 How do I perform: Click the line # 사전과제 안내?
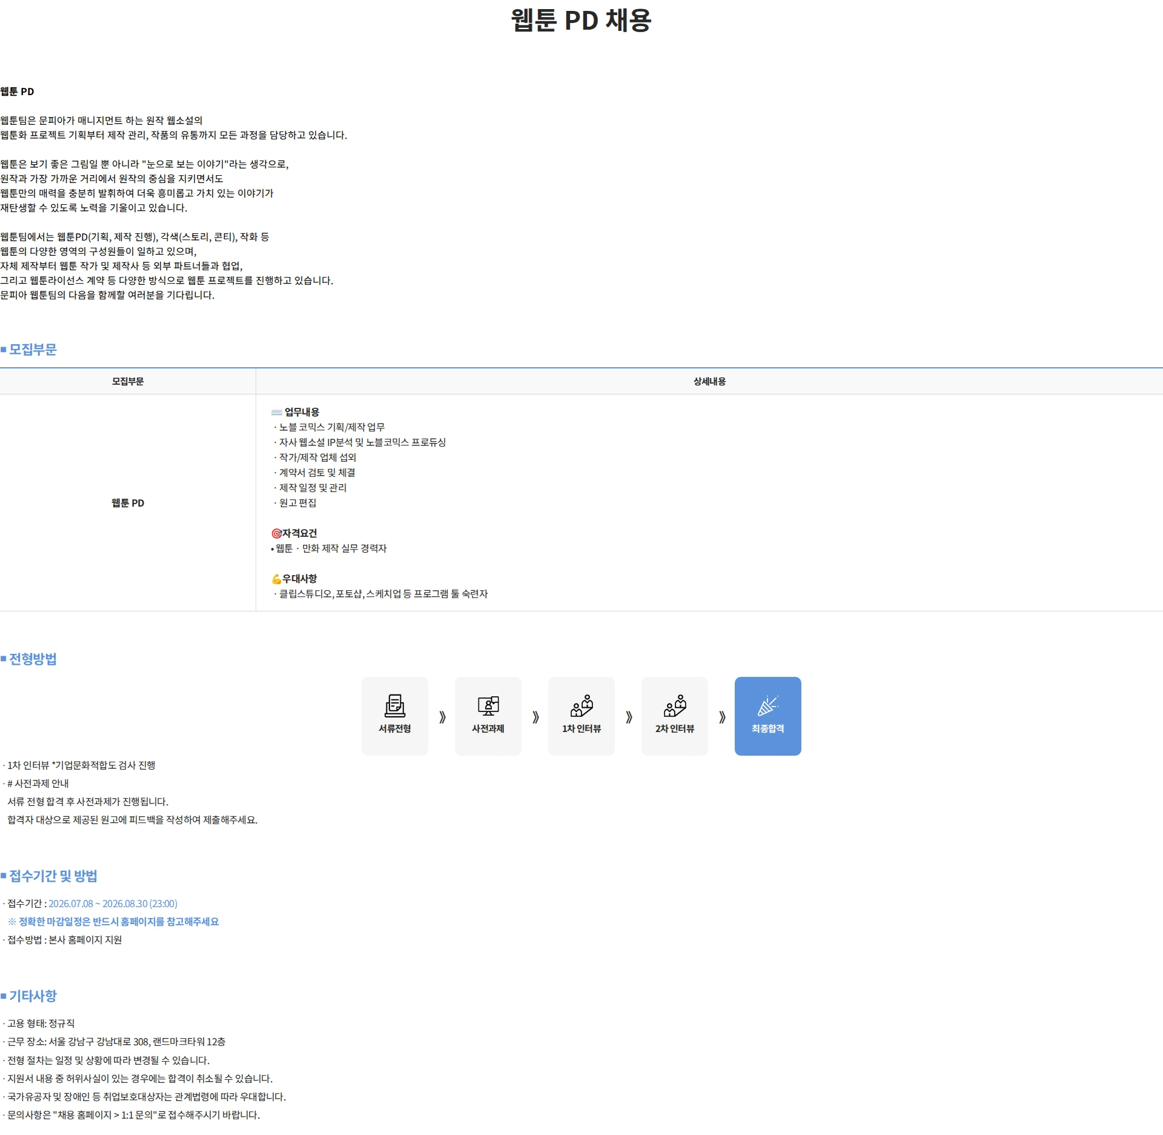(x=38, y=784)
